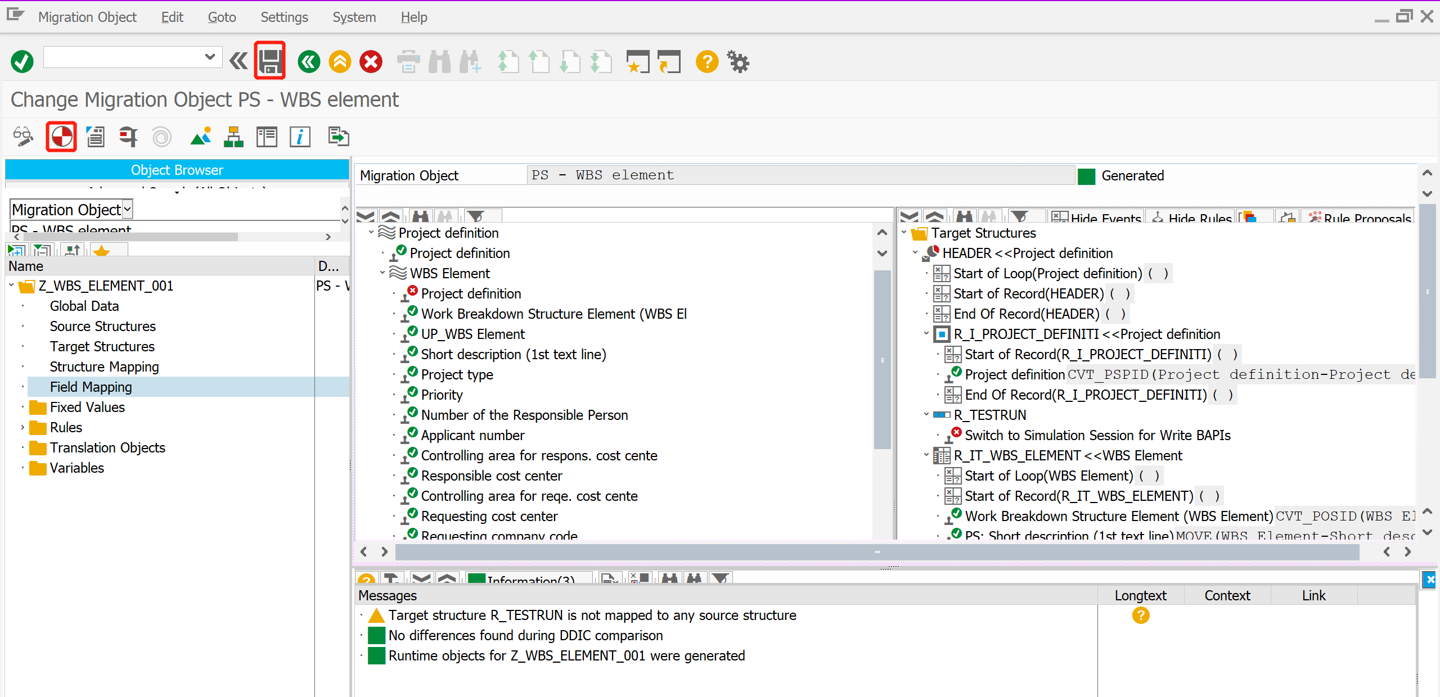Click the check syntax icon in the application toolbar

coord(95,136)
